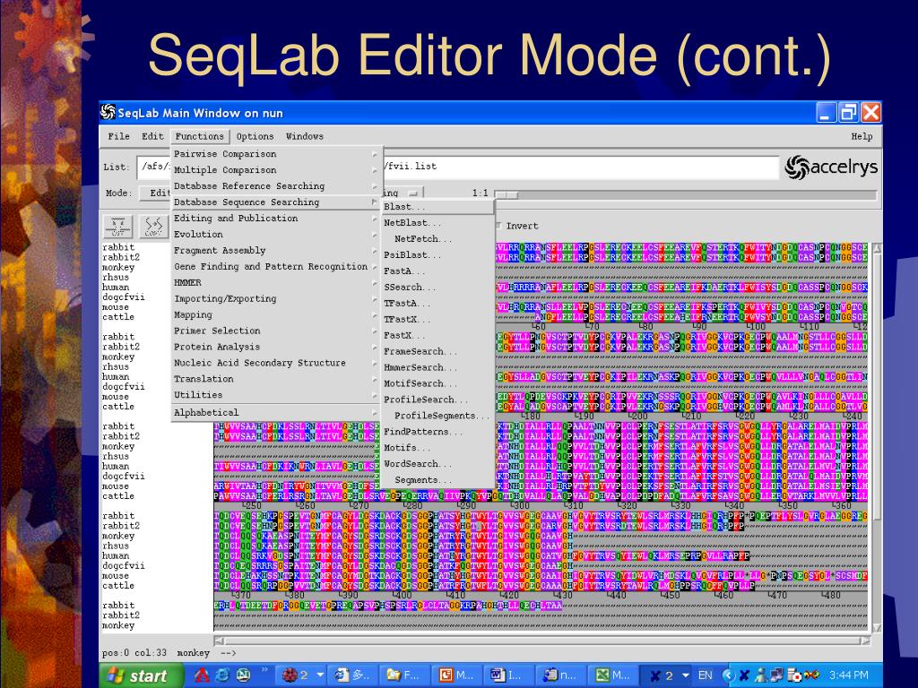
Task: Click the 1:1 zoom slider handle
Action: click(507, 193)
